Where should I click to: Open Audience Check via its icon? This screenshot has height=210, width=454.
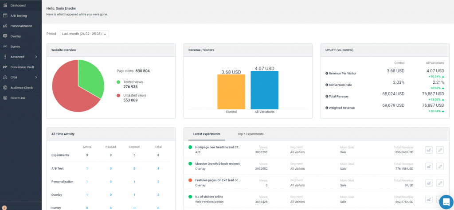(5, 87)
